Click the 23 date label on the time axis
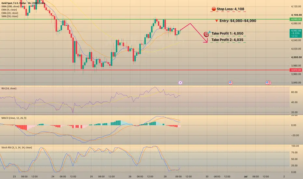The width and height of the screenshot is (303, 179). click(x=14, y=176)
